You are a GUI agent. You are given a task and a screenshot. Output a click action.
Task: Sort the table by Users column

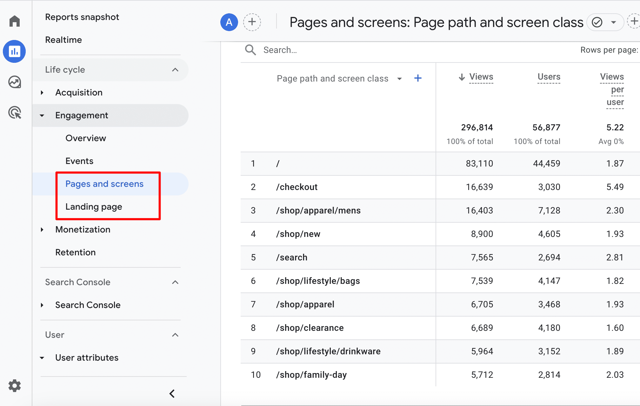[549, 77]
